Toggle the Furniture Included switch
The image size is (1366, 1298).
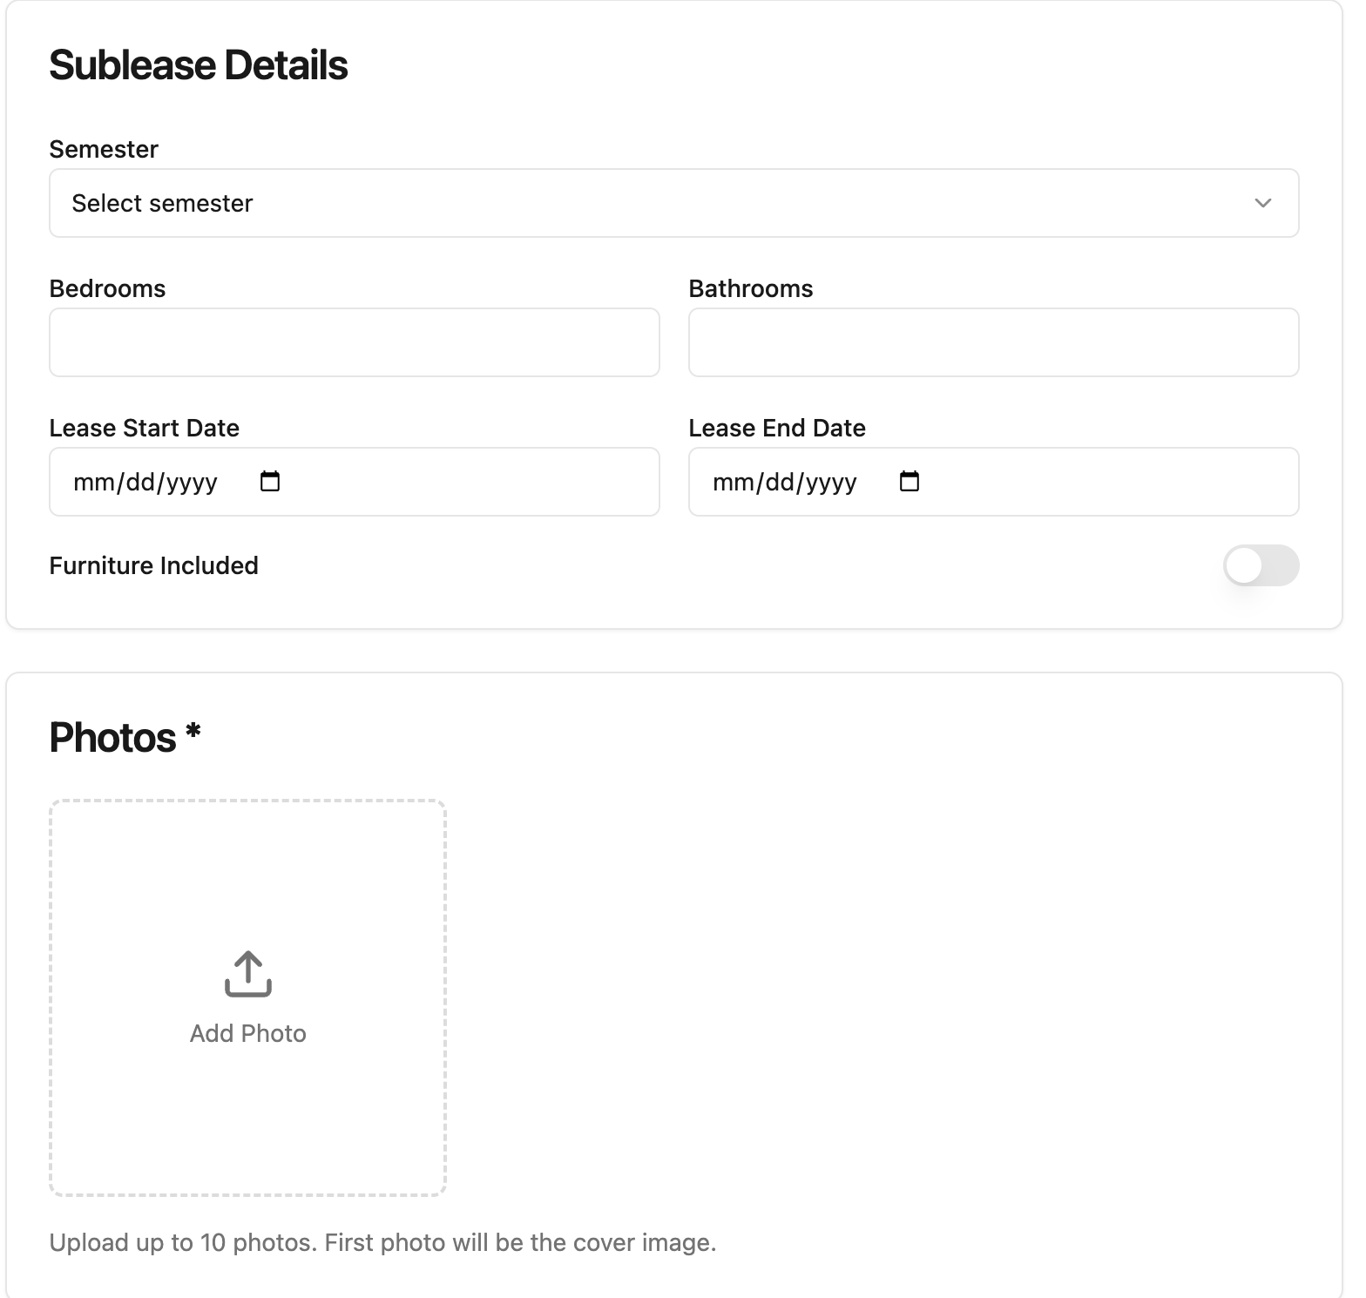point(1261,566)
